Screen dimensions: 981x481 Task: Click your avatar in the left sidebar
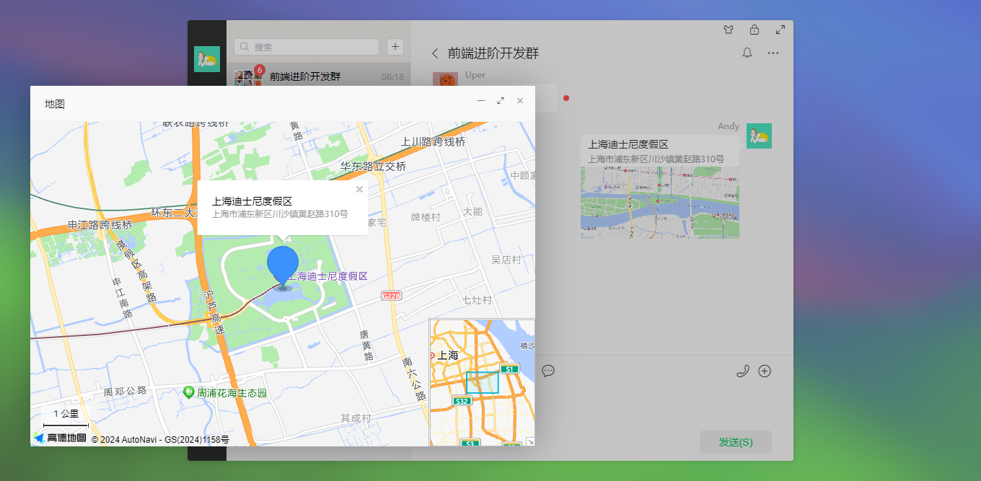click(207, 58)
